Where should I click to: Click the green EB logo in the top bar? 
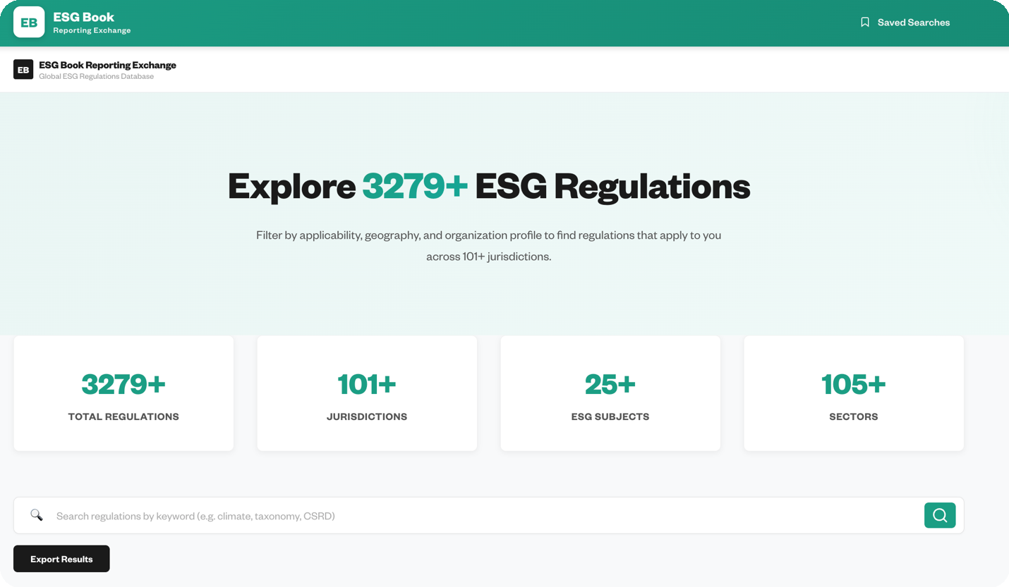tap(28, 23)
